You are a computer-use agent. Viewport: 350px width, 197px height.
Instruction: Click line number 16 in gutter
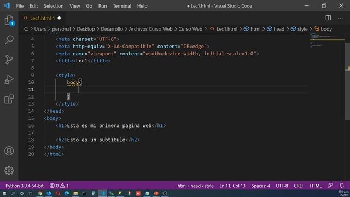(31, 125)
